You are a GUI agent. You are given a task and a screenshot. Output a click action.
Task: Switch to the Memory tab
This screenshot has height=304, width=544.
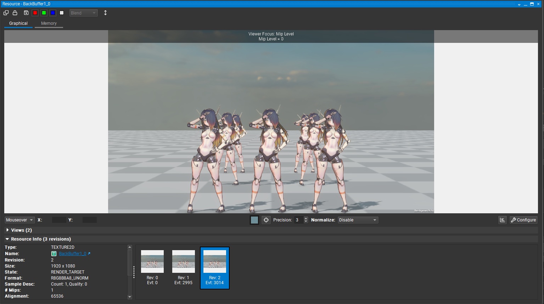pyautogui.click(x=49, y=23)
